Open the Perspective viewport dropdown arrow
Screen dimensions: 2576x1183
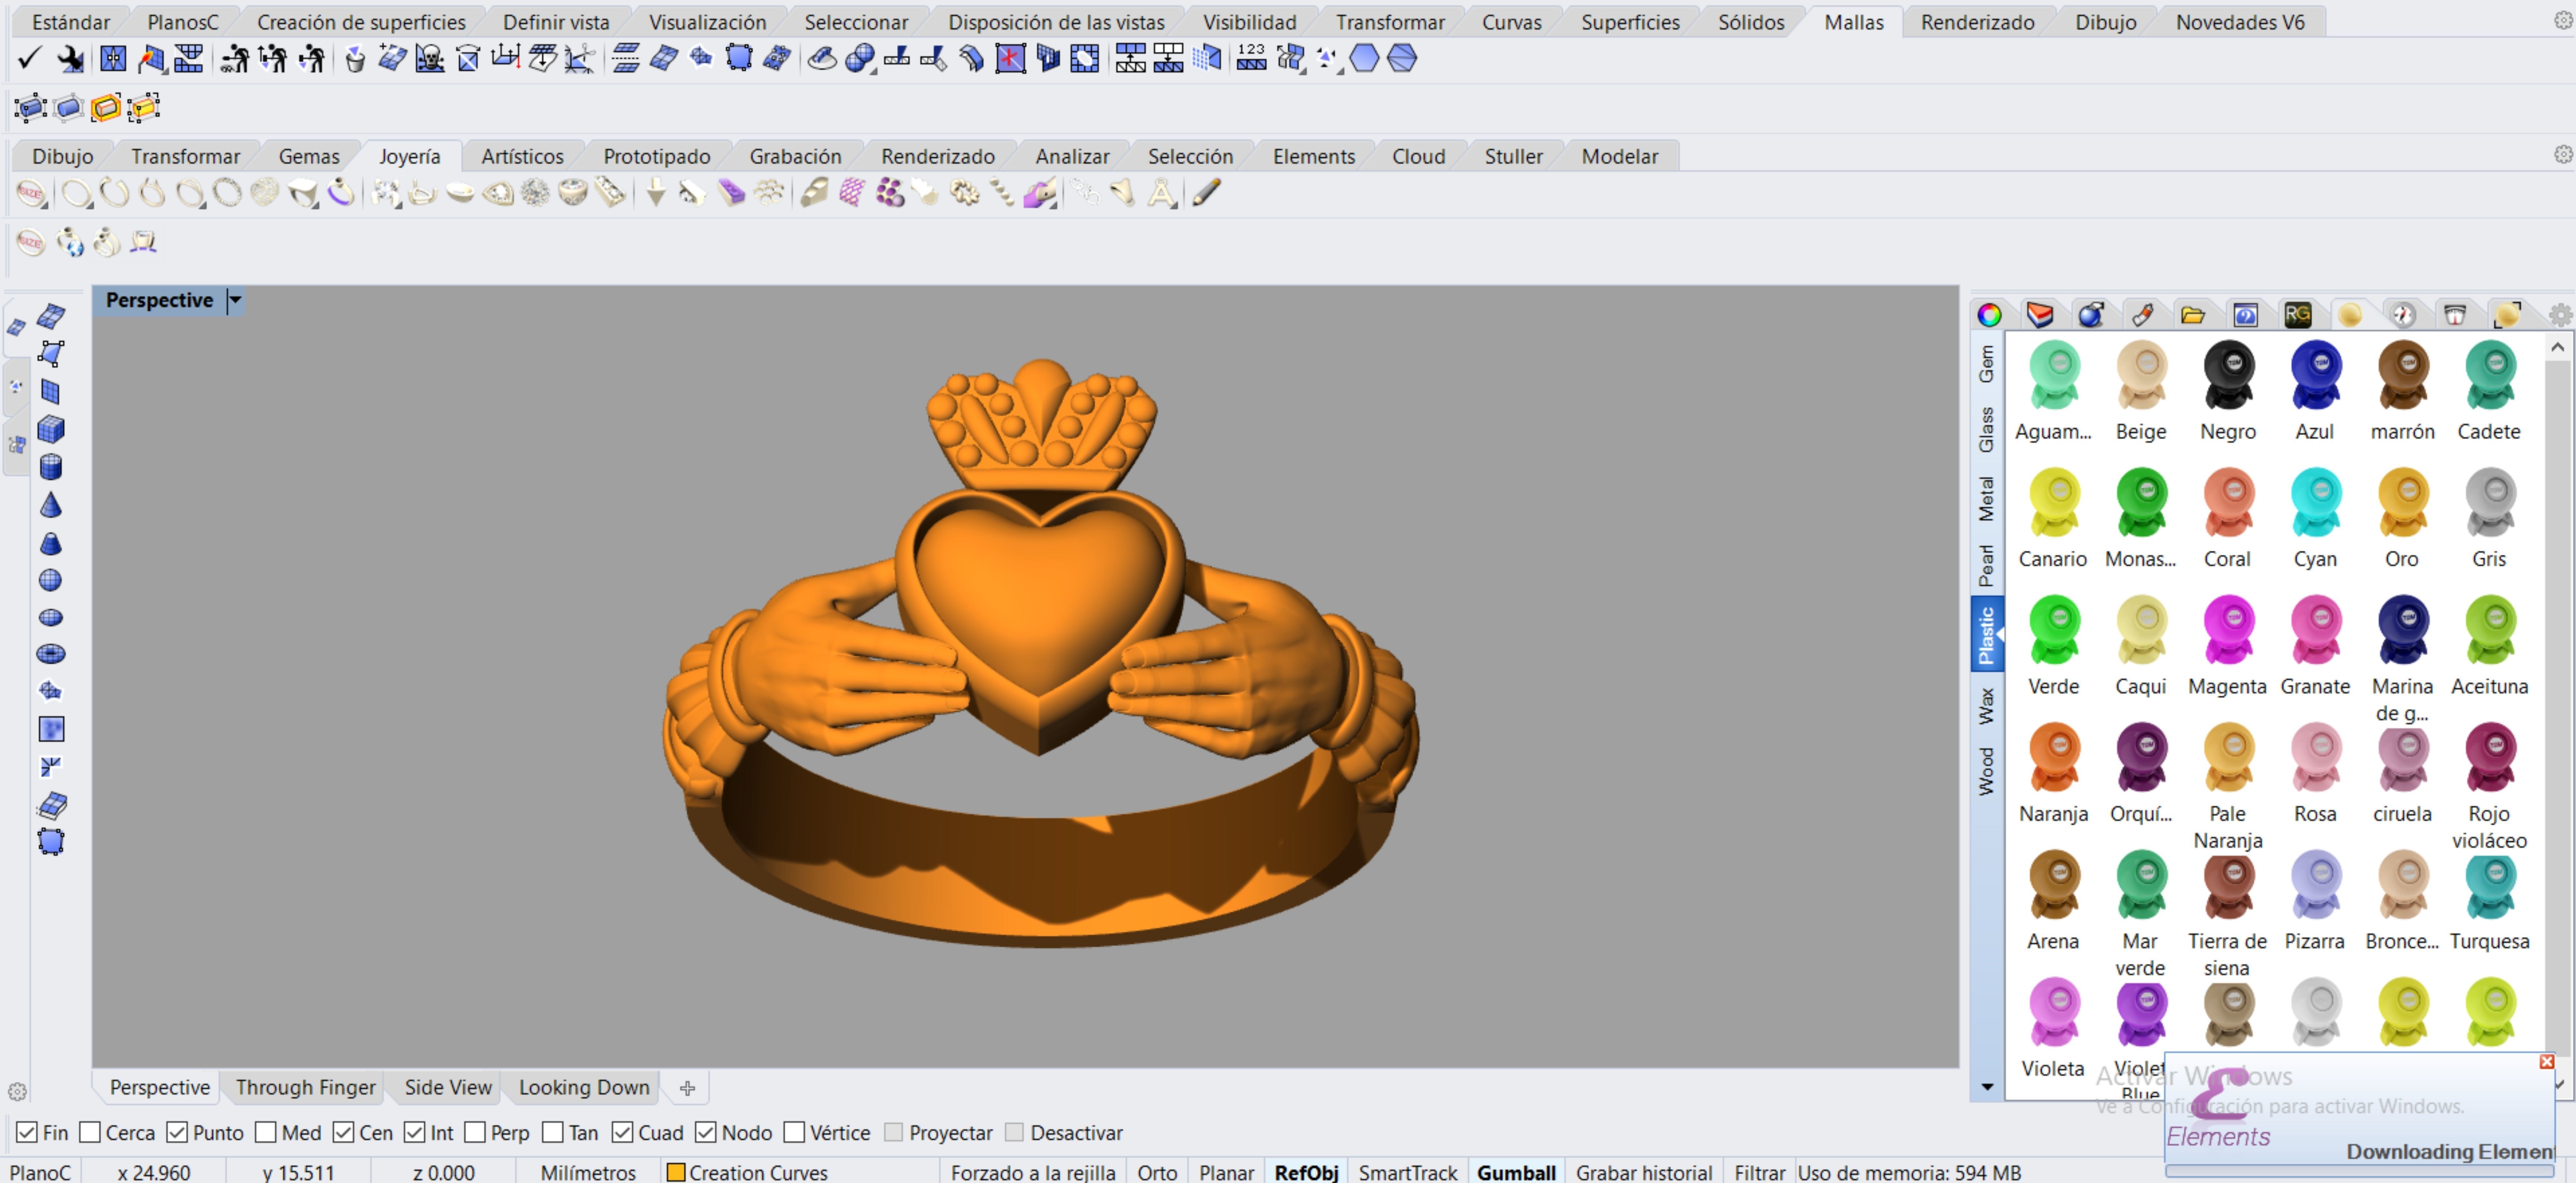click(235, 300)
